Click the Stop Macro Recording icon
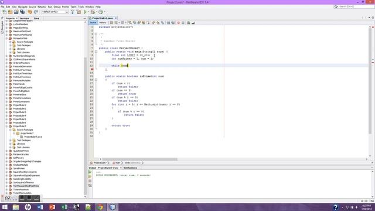 (183, 23)
